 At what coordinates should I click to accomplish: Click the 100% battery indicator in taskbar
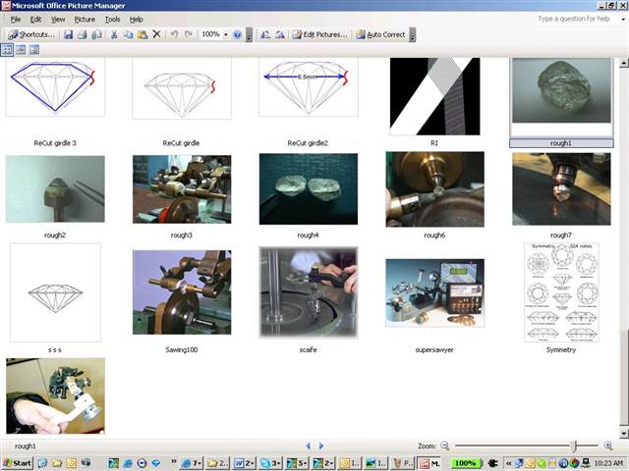pyautogui.click(x=465, y=463)
